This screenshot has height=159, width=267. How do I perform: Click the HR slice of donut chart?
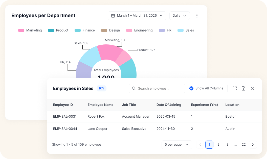coord(84,70)
